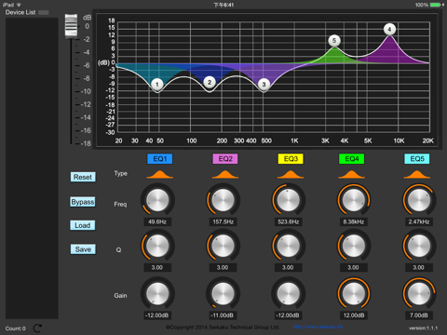Viewport: 447px width, 335px height.
Task: Click the version:1.1.1 text
Action: tap(423, 328)
